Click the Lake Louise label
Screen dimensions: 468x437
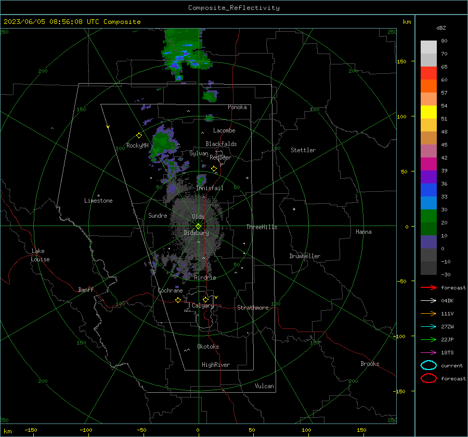point(40,255)
